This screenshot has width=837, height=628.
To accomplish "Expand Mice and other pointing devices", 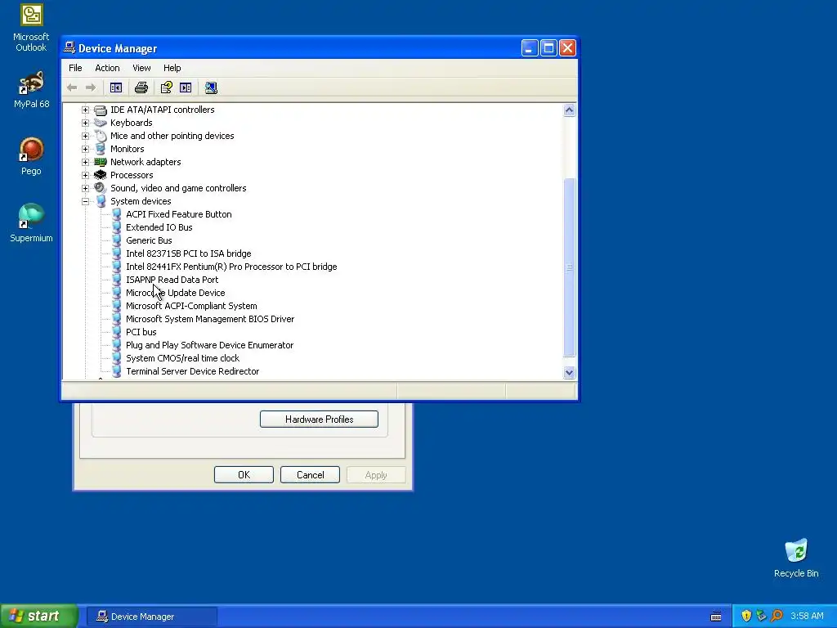I will [85, 137].
